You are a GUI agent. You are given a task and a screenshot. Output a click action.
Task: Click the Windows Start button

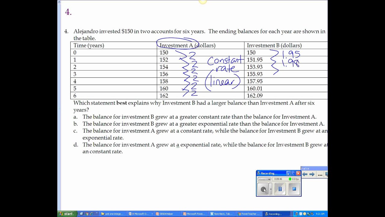[67, 214]
